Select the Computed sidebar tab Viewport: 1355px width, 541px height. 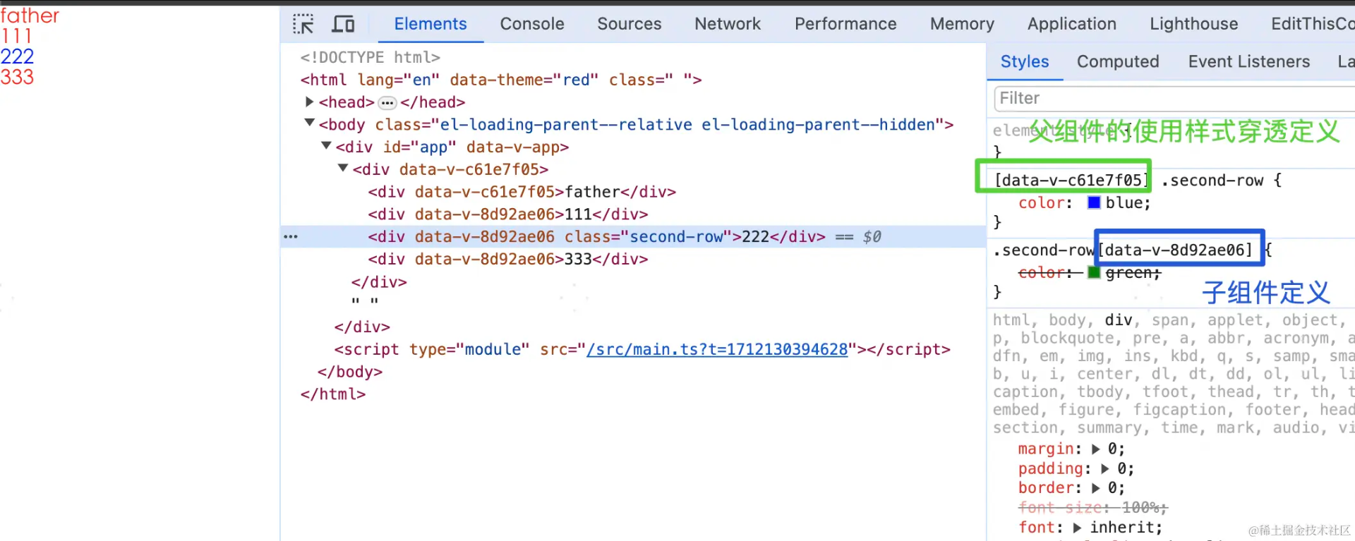(1118, 62)
